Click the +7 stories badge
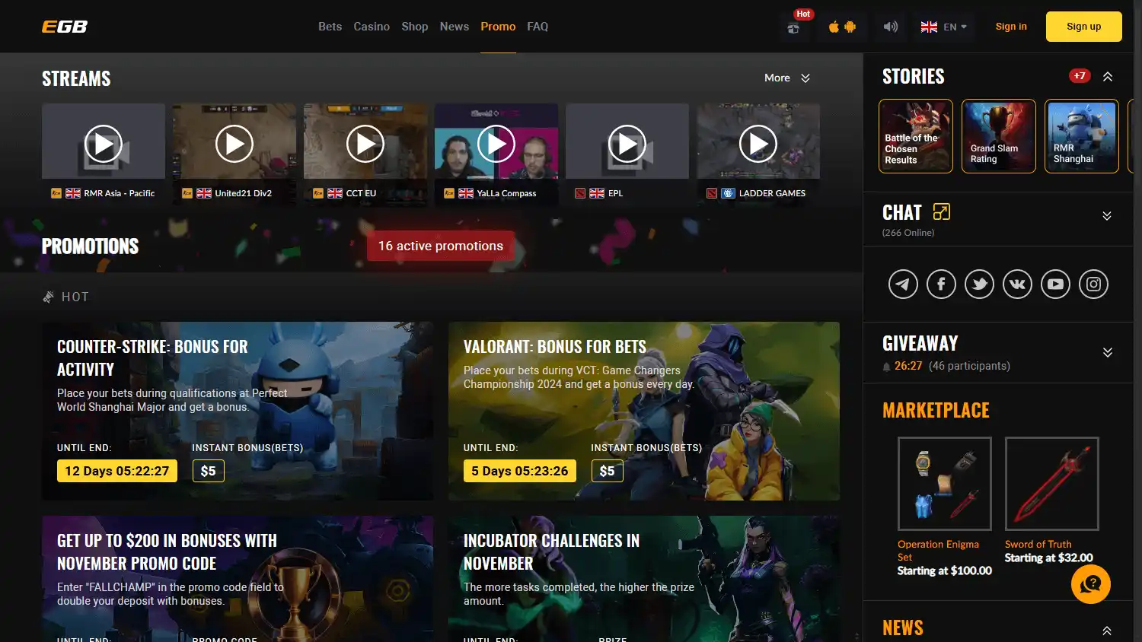The width and height of the screenshot is (1142, 642). pyautogui.click(x=1080, y=76)
